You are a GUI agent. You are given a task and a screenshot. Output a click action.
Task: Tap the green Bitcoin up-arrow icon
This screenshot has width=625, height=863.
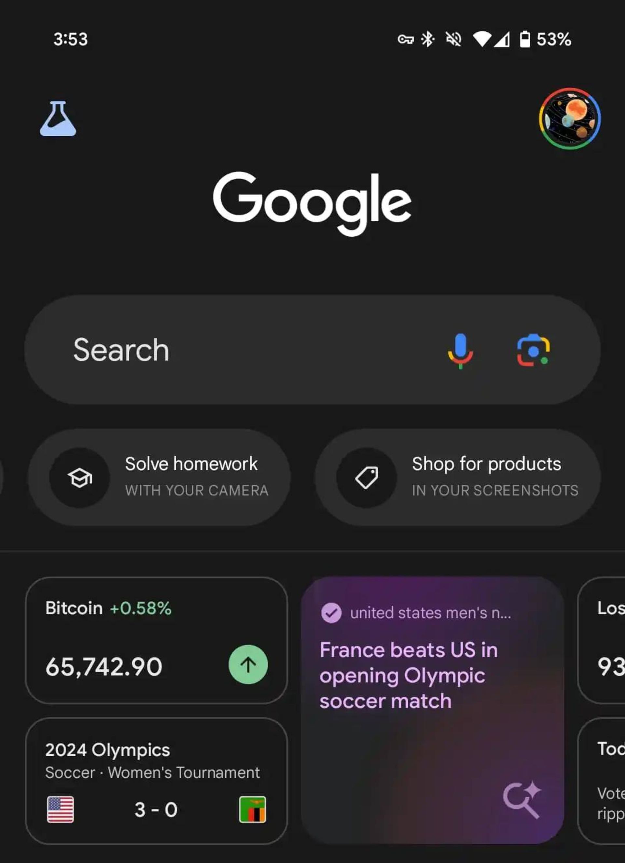point(248,664)
